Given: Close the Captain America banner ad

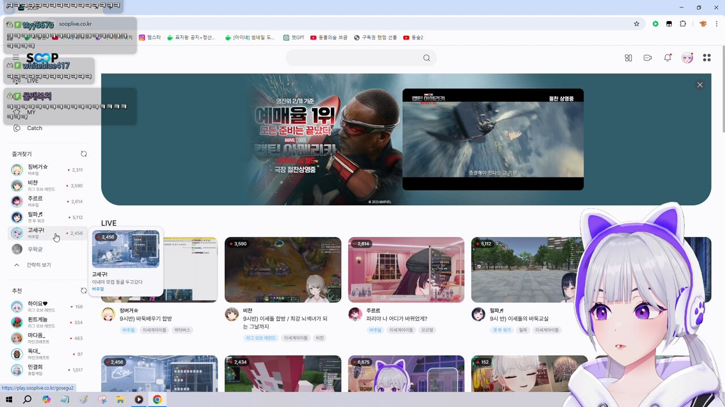Looking at the screenshot, I should [700, 85].
